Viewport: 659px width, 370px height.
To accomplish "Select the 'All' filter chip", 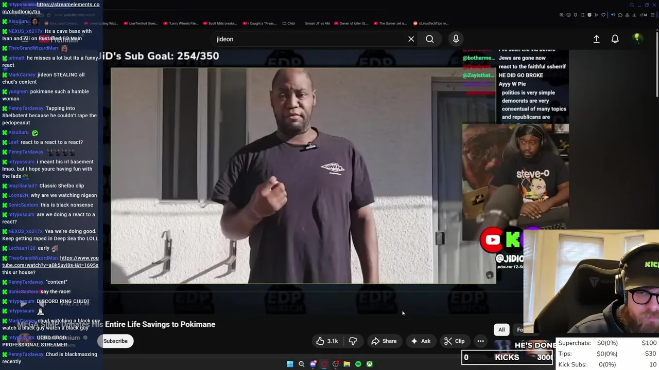I will 501,329.
